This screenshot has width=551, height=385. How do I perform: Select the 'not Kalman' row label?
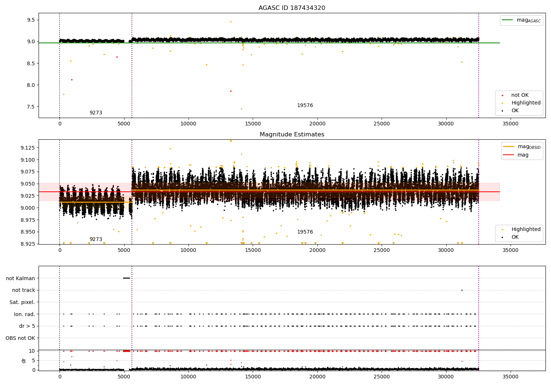[21, 278]
